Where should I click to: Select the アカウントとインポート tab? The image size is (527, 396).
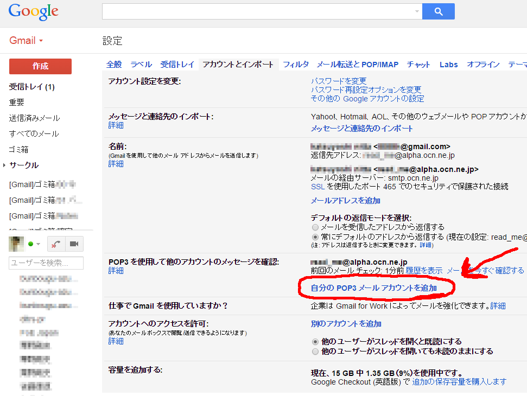click(x=238, y=64)
